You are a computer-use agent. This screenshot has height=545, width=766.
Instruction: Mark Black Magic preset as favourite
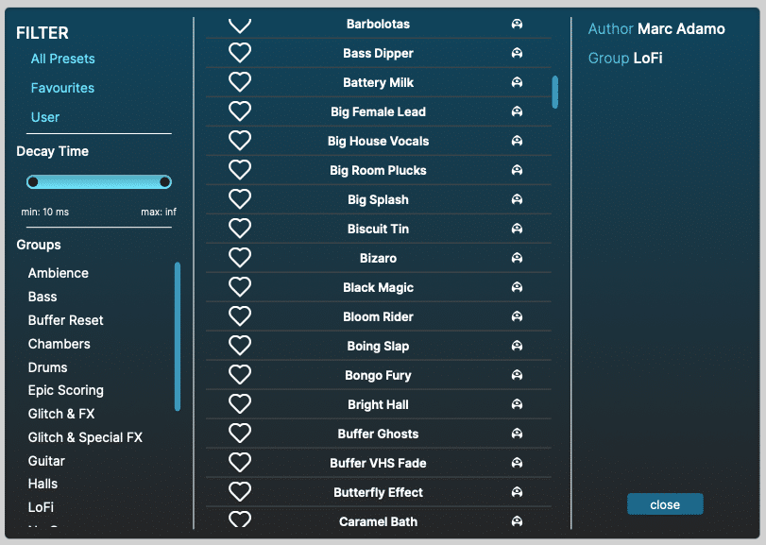point(240,287)
